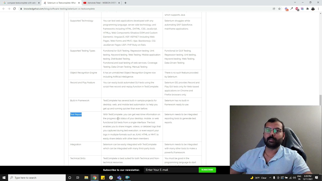This screenshot has height=181, width=322.
Task: Share this page icon in address bar
Action: pyautogui.click(x=274, y=9)
